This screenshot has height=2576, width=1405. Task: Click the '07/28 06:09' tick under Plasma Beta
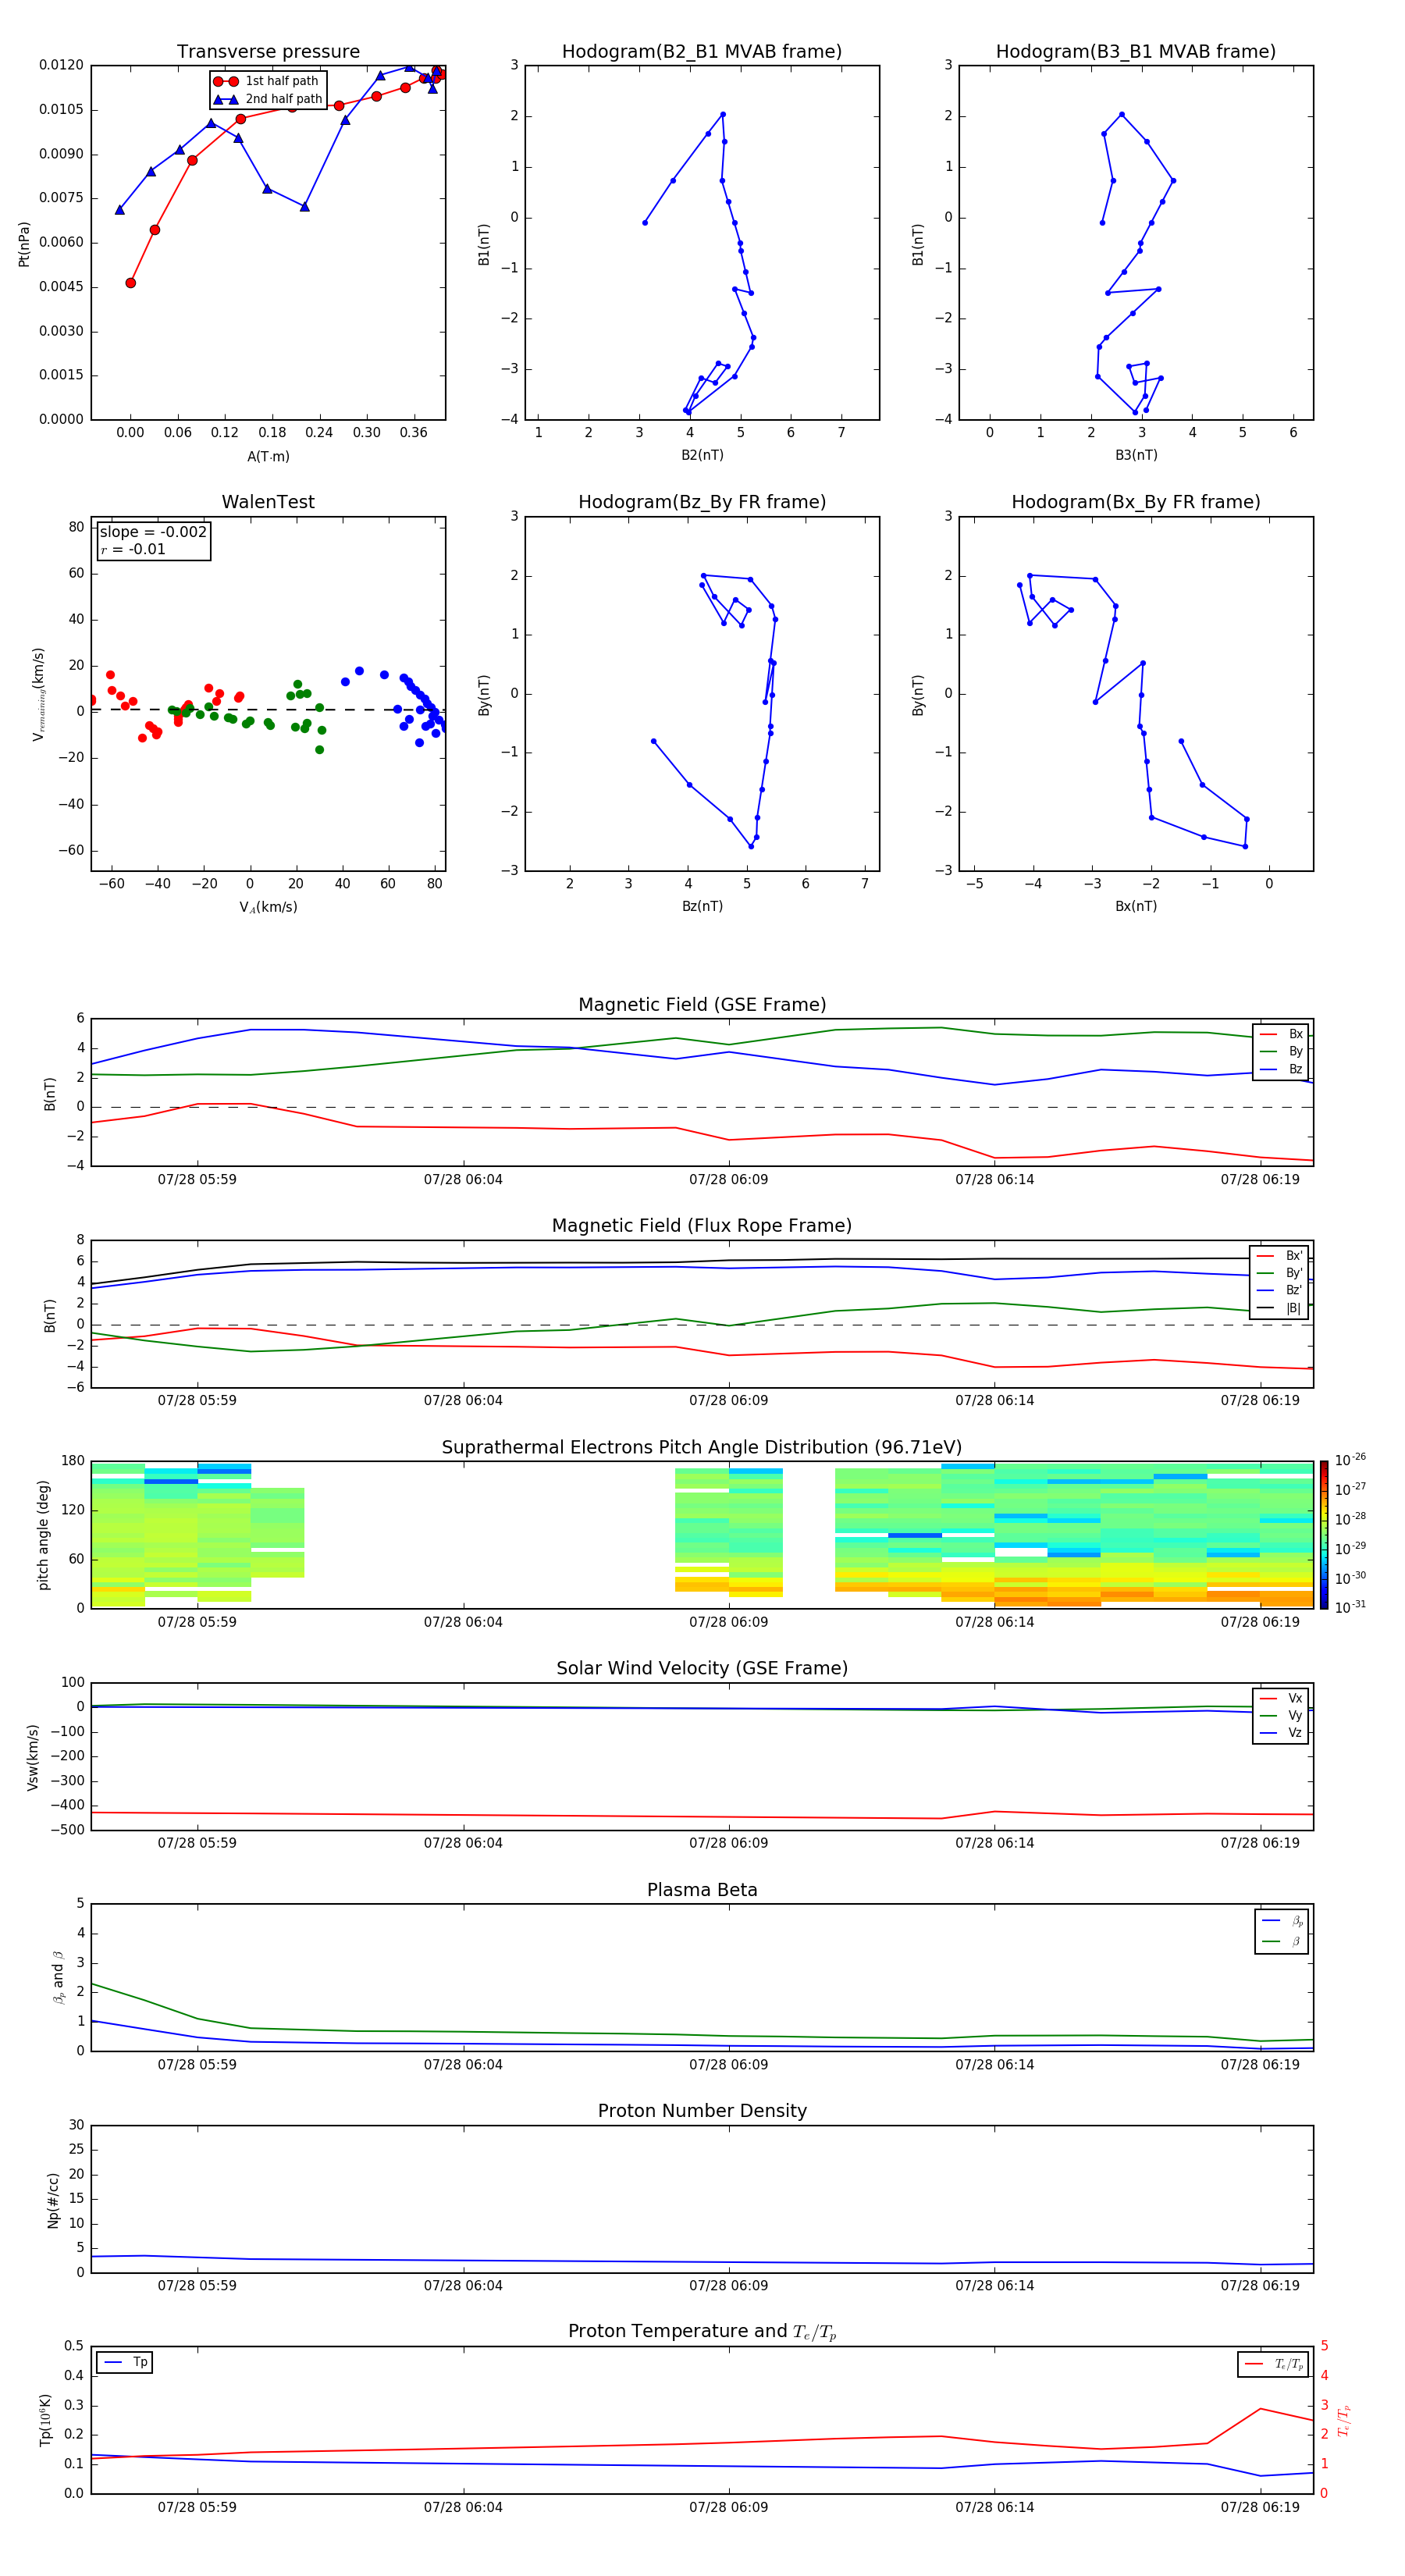point(729,2065)
